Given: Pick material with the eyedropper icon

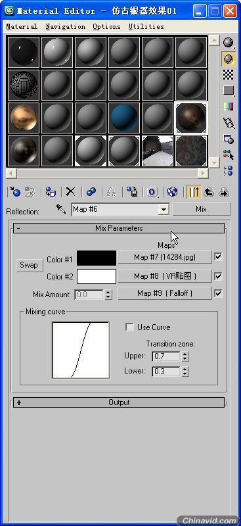Looking at the screenshot, I should pyautogui.click(x=60, y=210).
